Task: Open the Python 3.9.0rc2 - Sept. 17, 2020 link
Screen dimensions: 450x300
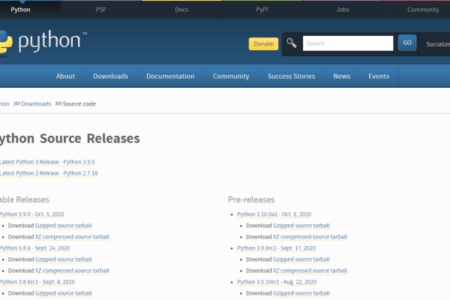Action: coord(276,248)
